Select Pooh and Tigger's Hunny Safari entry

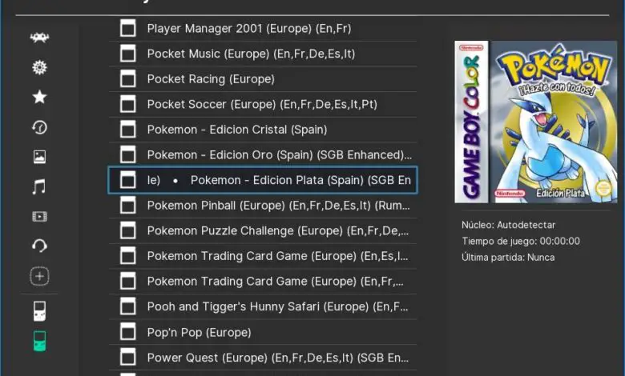click(263, 306)
